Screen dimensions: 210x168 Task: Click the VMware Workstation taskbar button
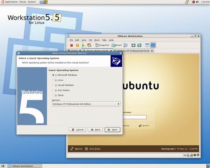tap(24, 166)
